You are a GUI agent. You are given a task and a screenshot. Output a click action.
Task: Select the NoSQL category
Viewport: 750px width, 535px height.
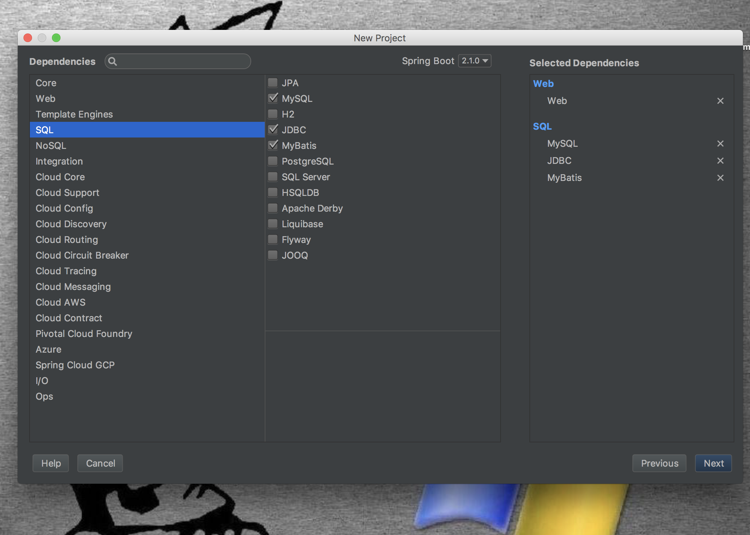click(x=51, y=146)
